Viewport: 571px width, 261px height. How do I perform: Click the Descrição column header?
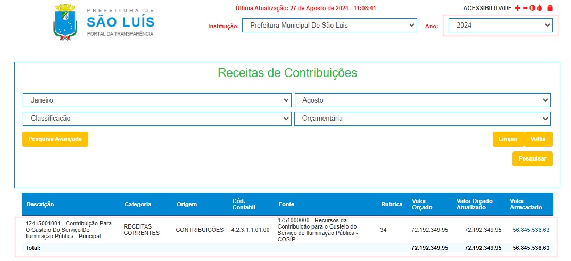[x=40, y=204]
